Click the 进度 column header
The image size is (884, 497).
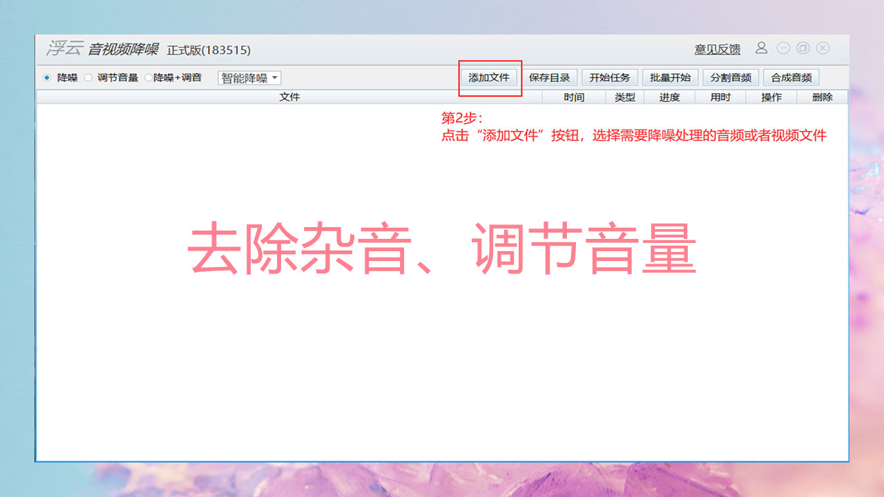pyautogui.click(x=669, y=97)
